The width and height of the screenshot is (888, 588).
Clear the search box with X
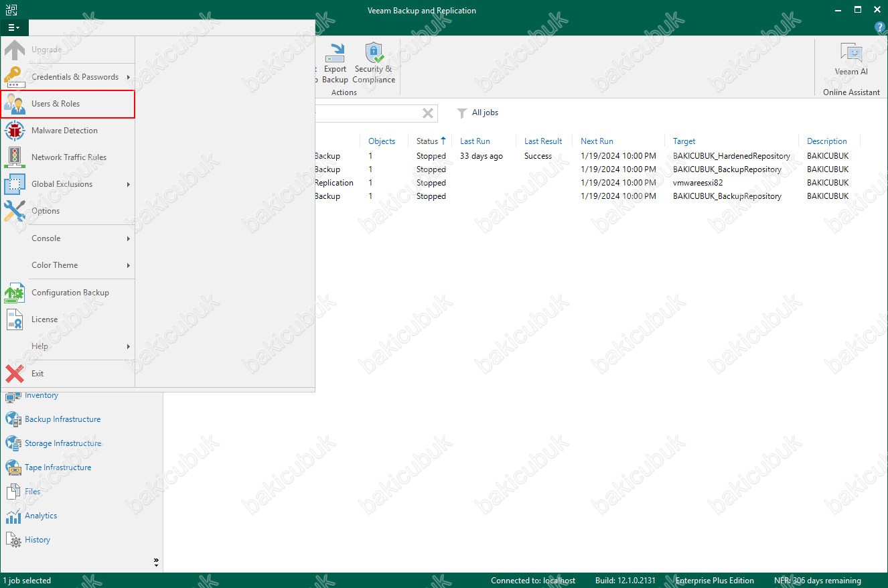tap(428, 113)
